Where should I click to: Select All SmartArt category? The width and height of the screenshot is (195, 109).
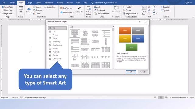58,28
